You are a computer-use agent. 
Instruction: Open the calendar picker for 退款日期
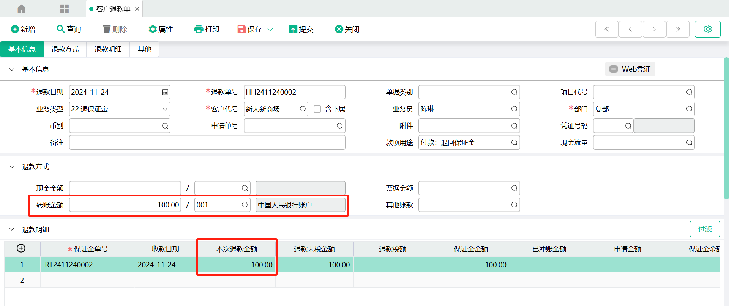click(165, 92)
